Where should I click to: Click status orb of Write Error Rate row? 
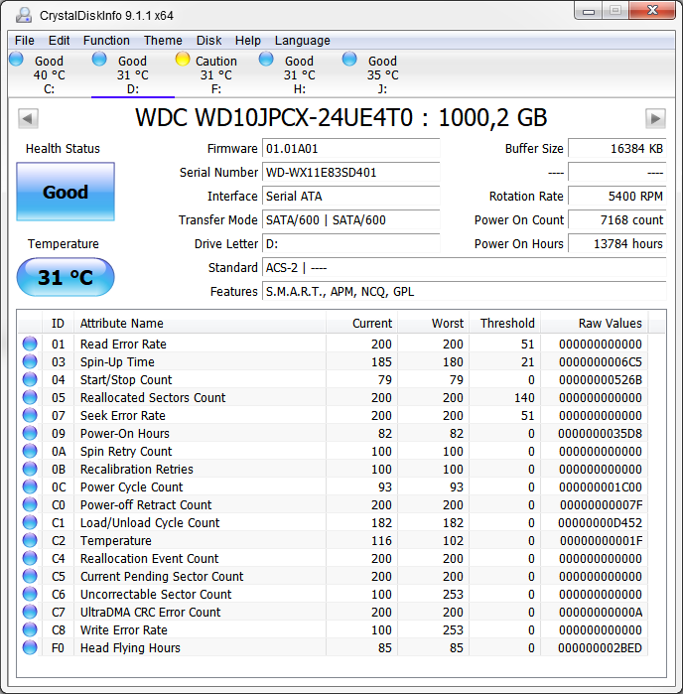(x=30, y=629)
